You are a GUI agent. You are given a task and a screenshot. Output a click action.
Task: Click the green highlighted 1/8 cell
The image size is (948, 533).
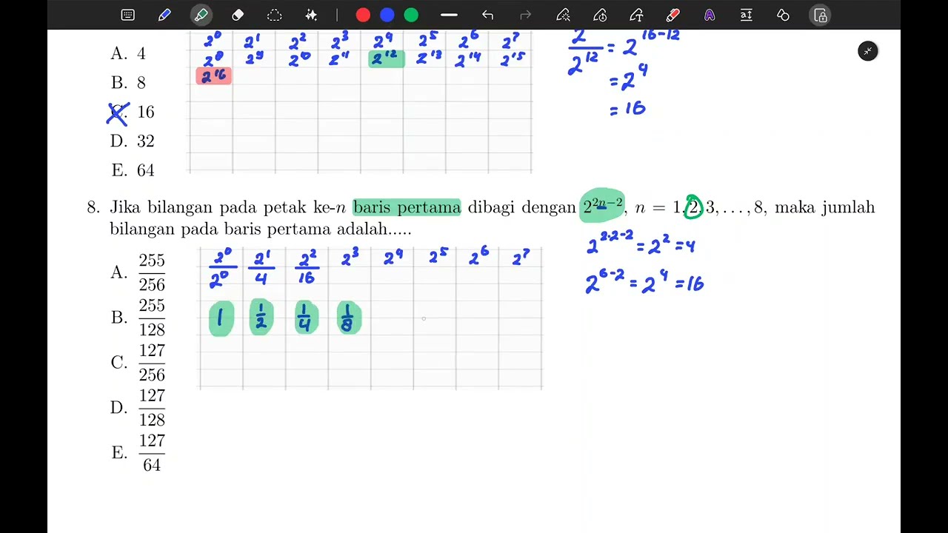(349, 318)
